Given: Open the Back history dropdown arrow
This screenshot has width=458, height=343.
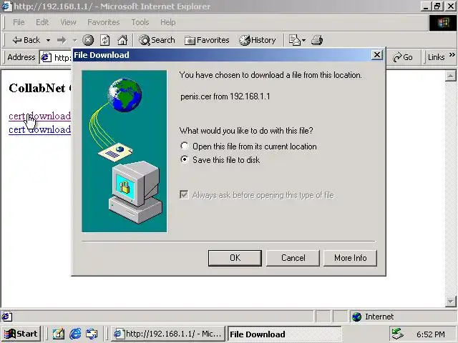Looking at the screenshot, I should pyautogui.click(x=48, y=40).
